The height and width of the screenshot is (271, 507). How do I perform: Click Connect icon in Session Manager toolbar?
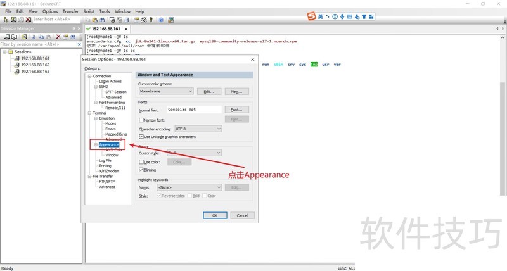[7, 37]
